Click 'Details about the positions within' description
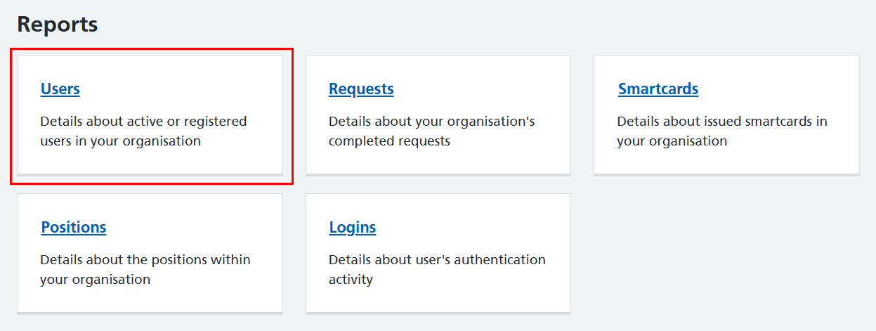876x331 pixels. point(145,269)
